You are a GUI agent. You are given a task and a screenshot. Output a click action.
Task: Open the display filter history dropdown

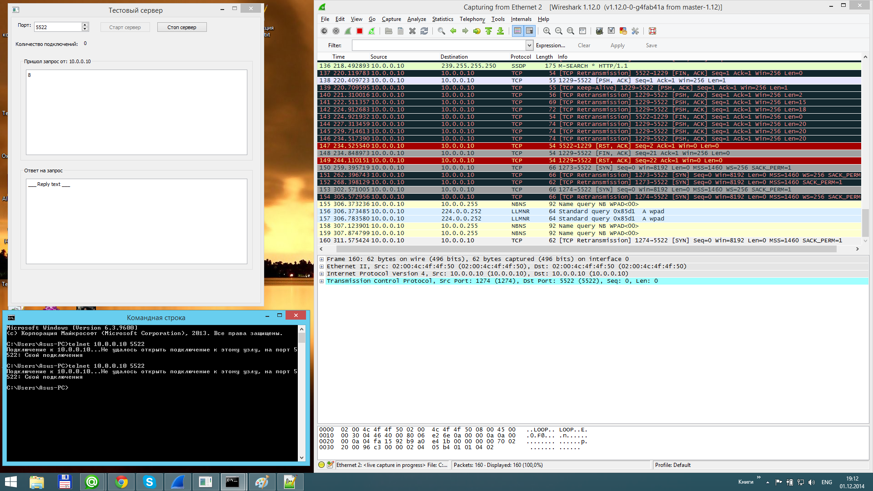pyautogui.click(x=529, y=45)
